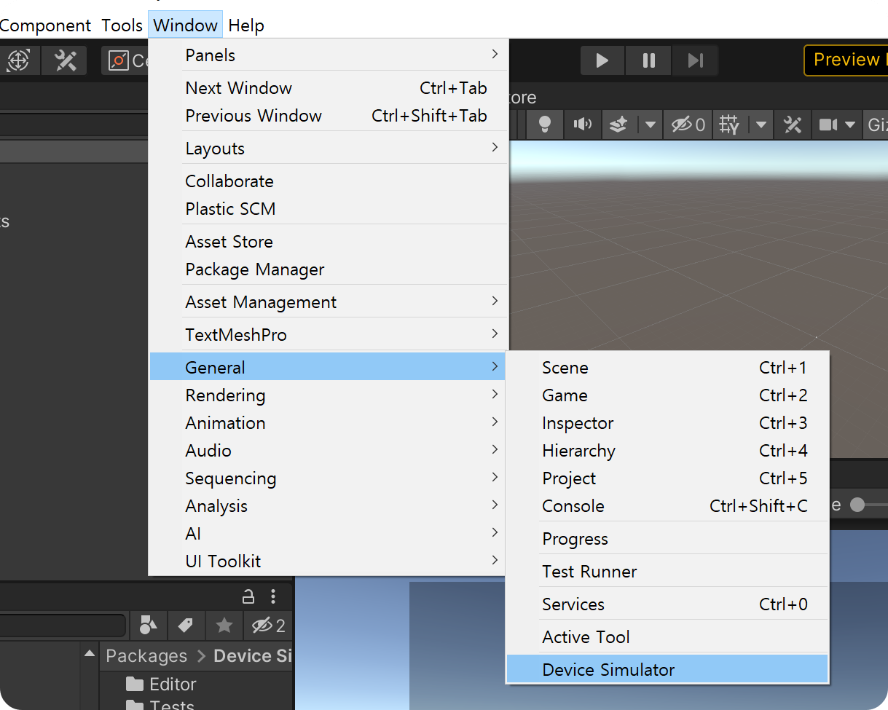Select the highlighted General submenu entry
The height and width of the screenshot is (710, 888).
point(329,368)
